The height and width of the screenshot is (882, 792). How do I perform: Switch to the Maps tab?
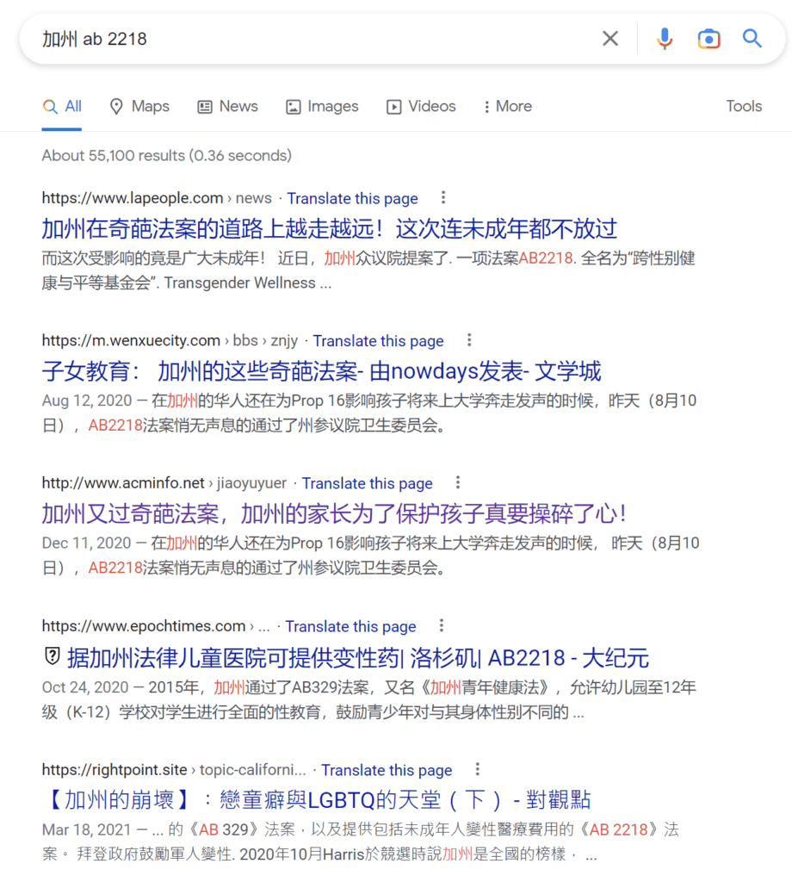[x=139, y=107]
